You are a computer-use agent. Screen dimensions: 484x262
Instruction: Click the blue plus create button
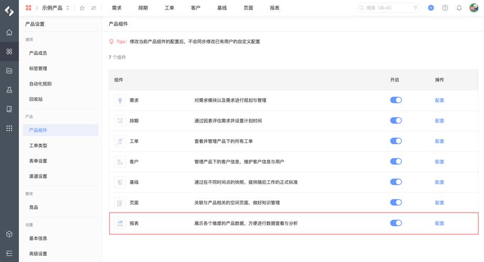coord(431,8)
